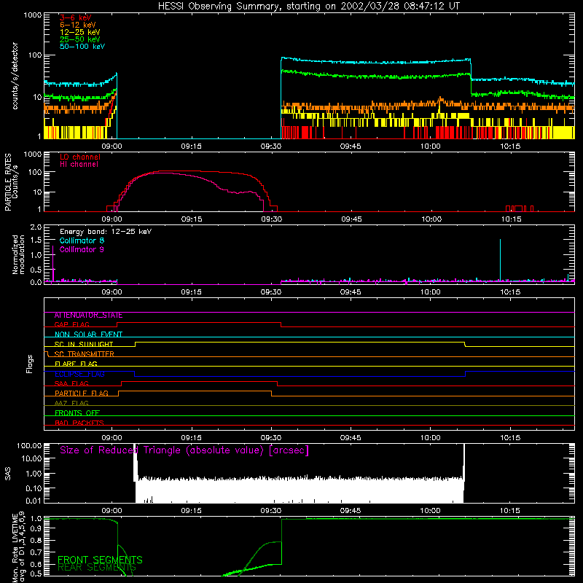Click the 10:15 tick label under SAS plot
The height and width of the screenshot is (583, 583).
tap(509, 511)
